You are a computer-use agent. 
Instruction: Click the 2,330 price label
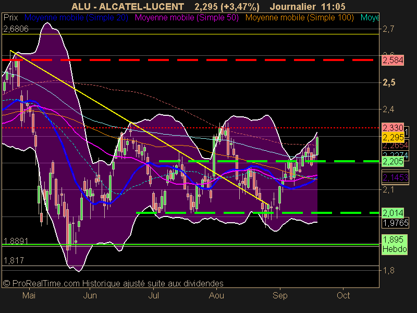point(393,128)
